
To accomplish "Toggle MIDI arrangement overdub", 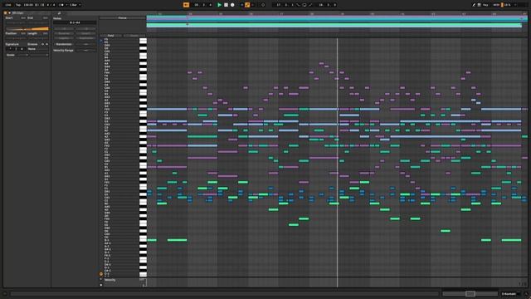I will tap(241, 5).
